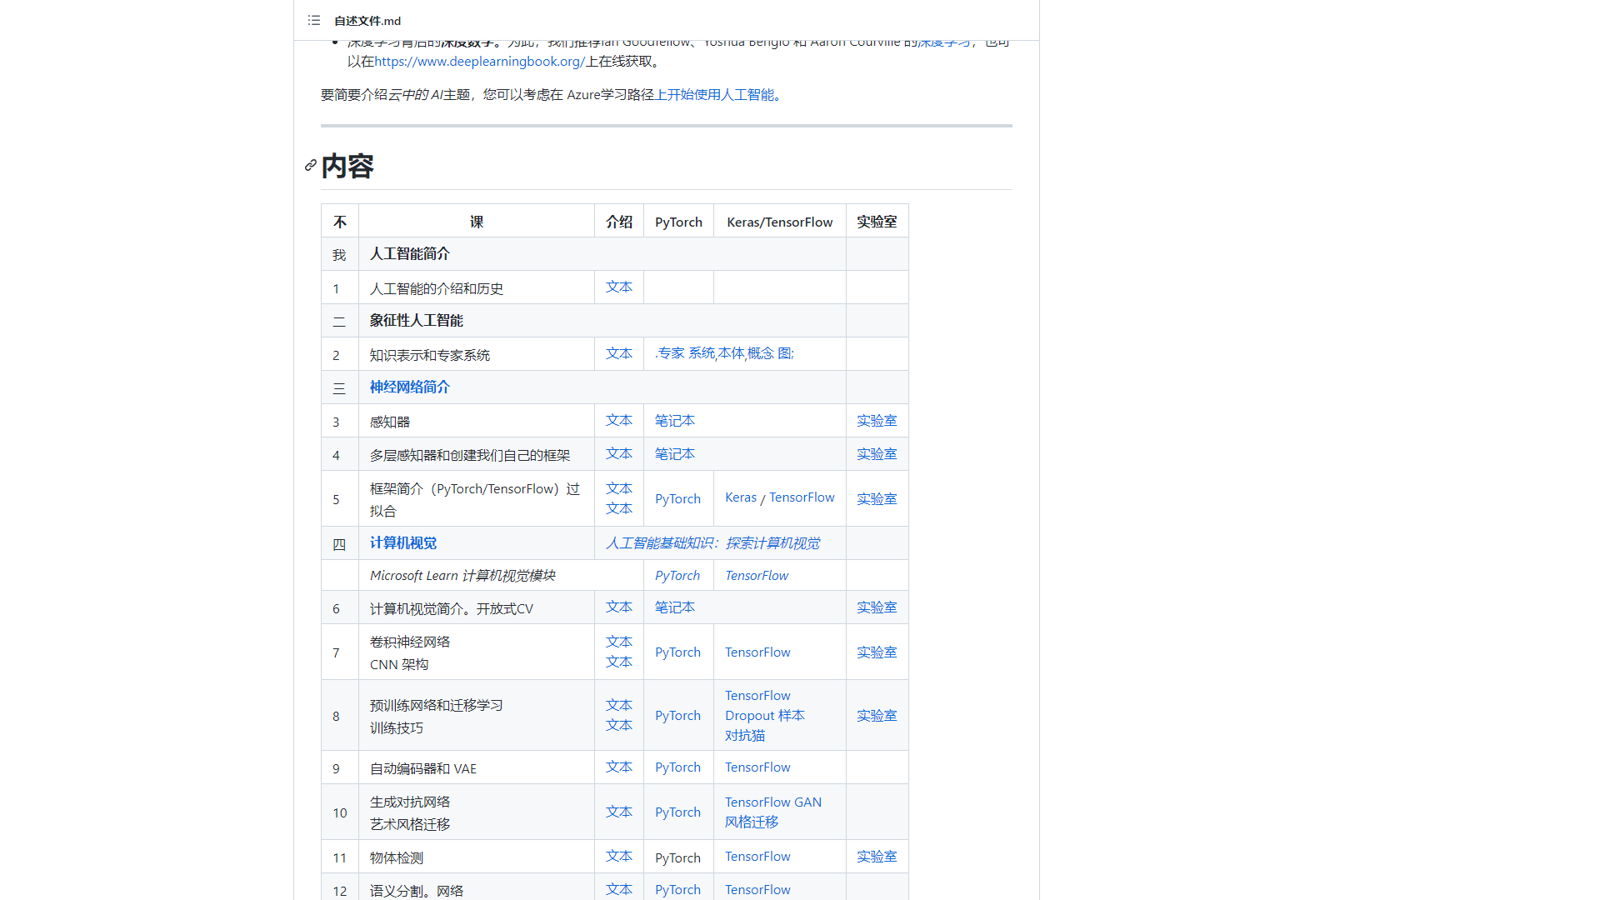Open the 神经网络简介 section link
The image size is (1600, 900).
pyautogui.click(x=409, y=387)
